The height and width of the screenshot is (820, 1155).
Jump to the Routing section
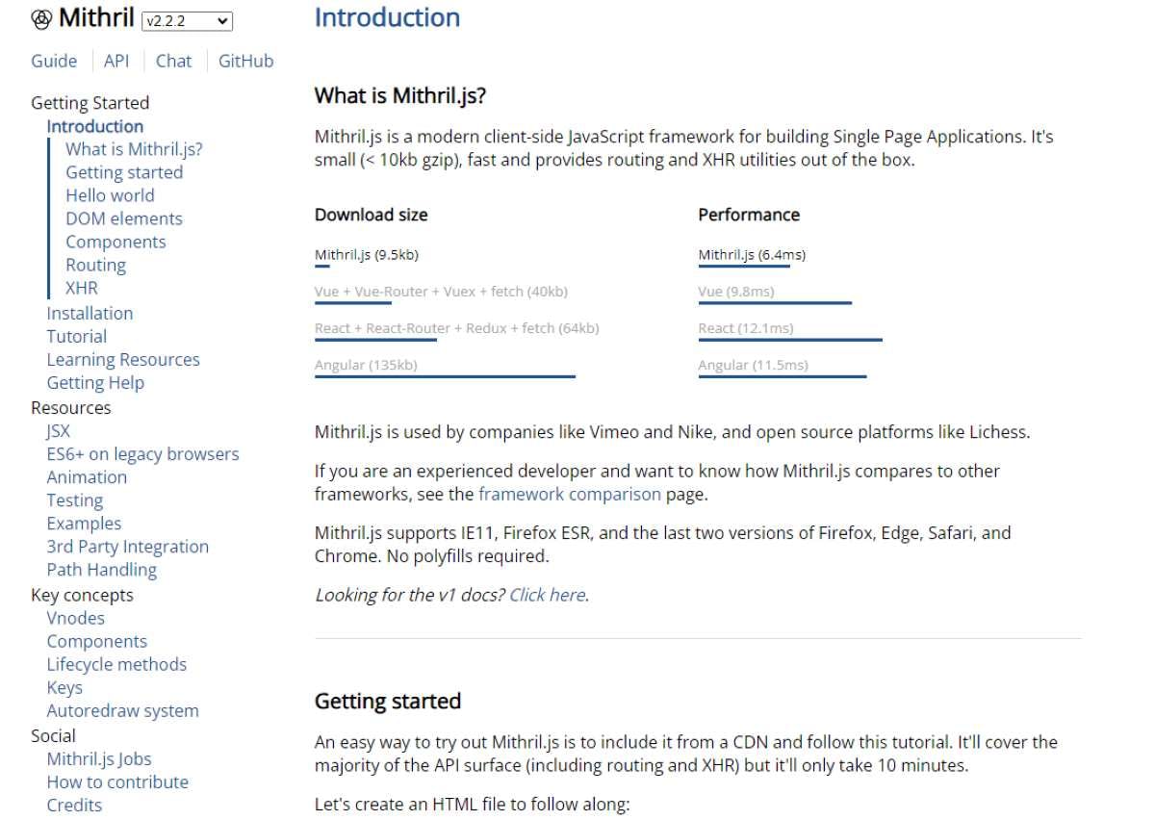tap(95, 265)
